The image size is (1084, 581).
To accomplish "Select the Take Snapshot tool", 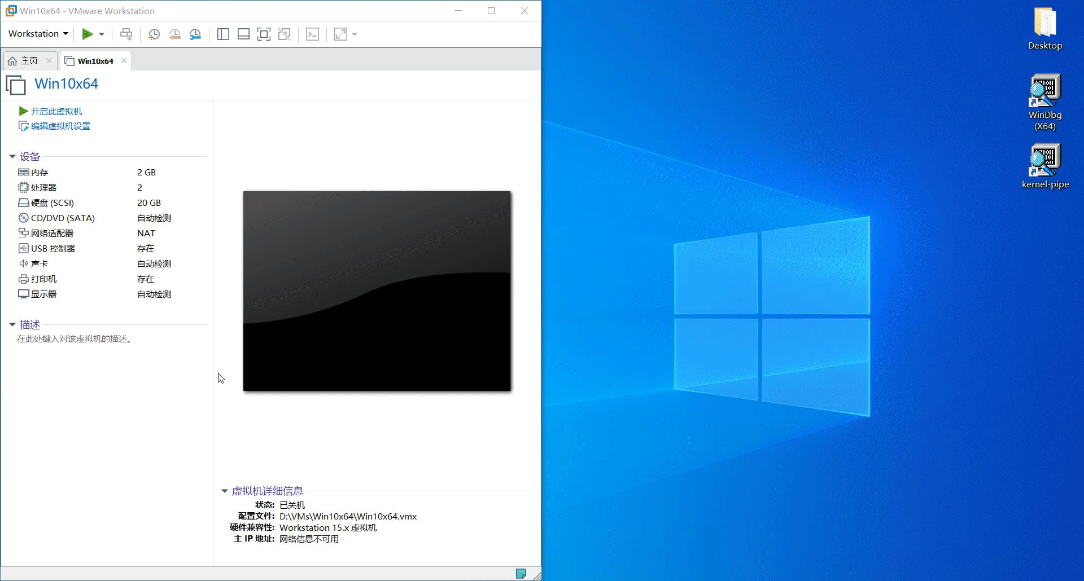I will pyautogui.click(x=154, y=34).
